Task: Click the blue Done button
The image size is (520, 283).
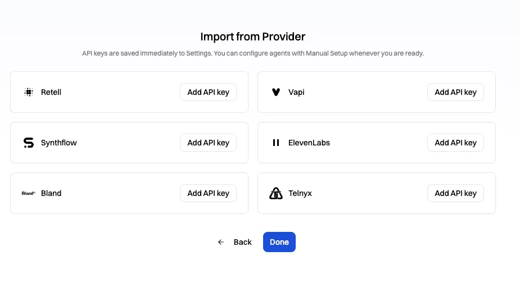Action: (x=279, y=242)
